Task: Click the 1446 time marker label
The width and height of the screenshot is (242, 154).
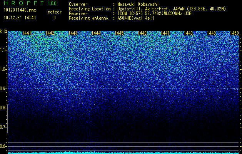Action: pos(142,33)
